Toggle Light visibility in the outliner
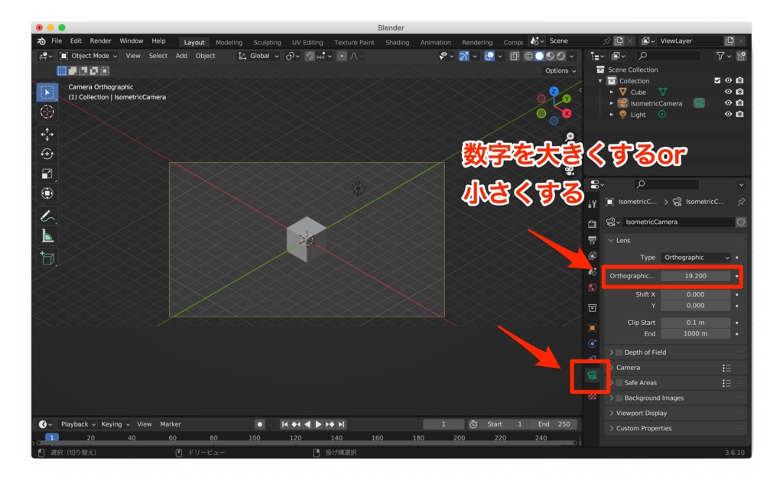Screen dimensions: 783x500 click(x=728, y=114)
